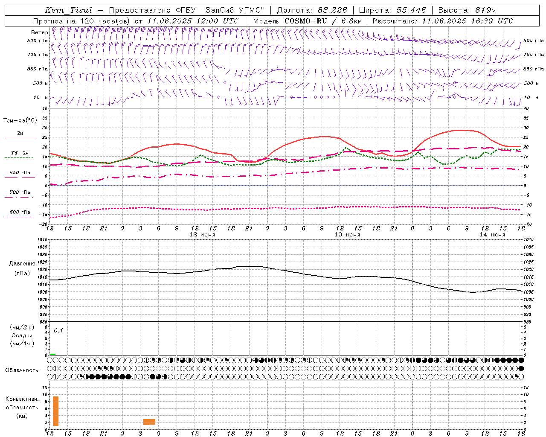Click the (км) unit label
This screenshot has width=546, height=437.
(22, 416)
